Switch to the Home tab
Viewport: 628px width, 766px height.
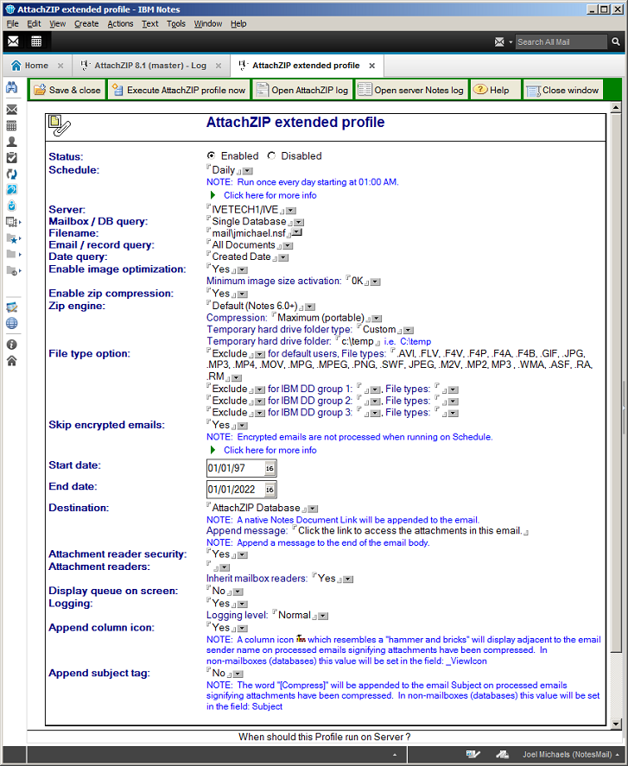(36, 66)
